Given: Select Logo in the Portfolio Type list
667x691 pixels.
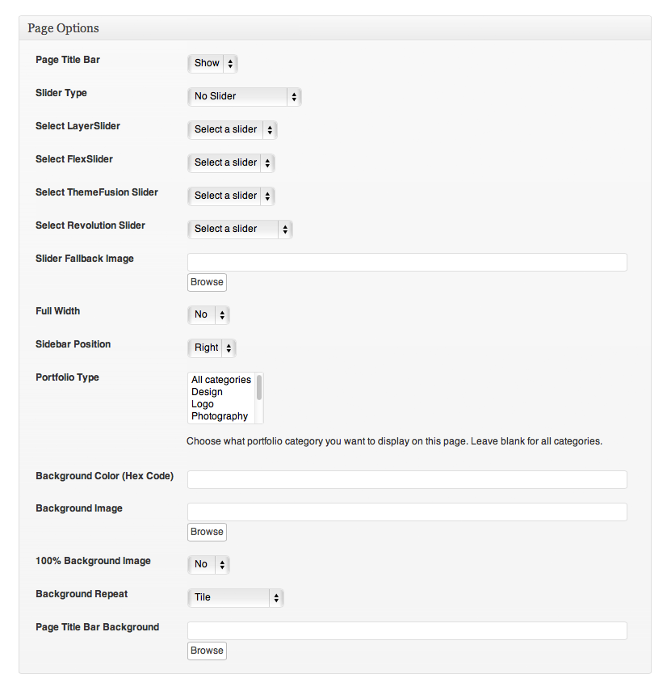Looking at the screenshot, I should pos(203,404).
